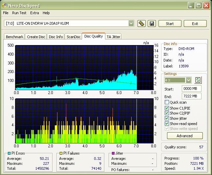Click PI Errors total value 1450296

[42, 168]
